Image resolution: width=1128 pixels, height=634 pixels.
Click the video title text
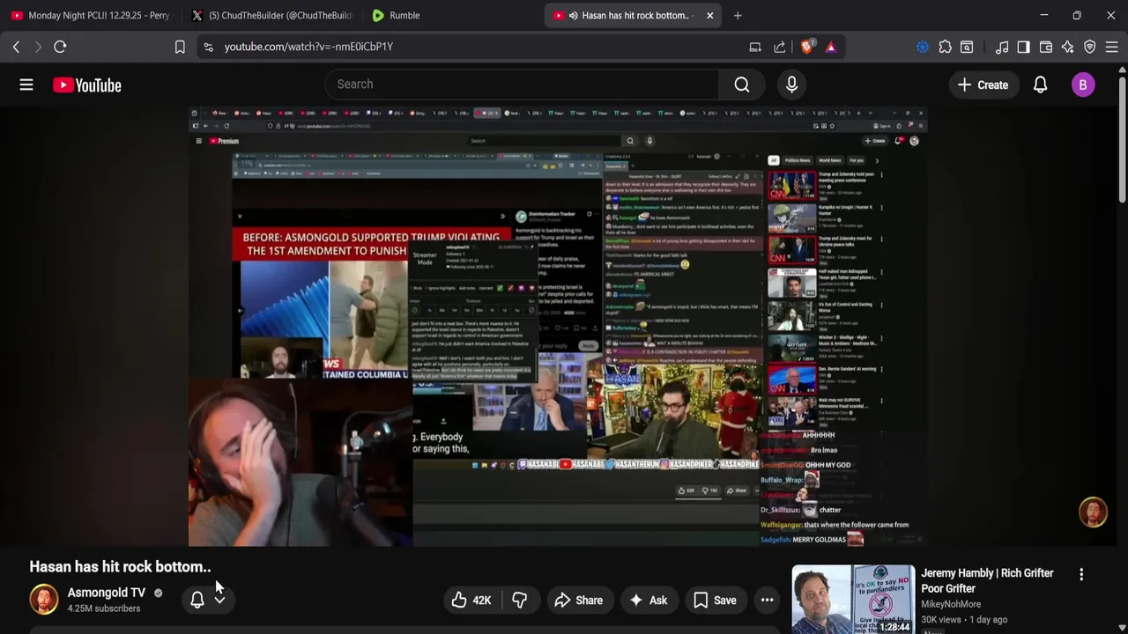pyautogui.click(x=121, y=566)
